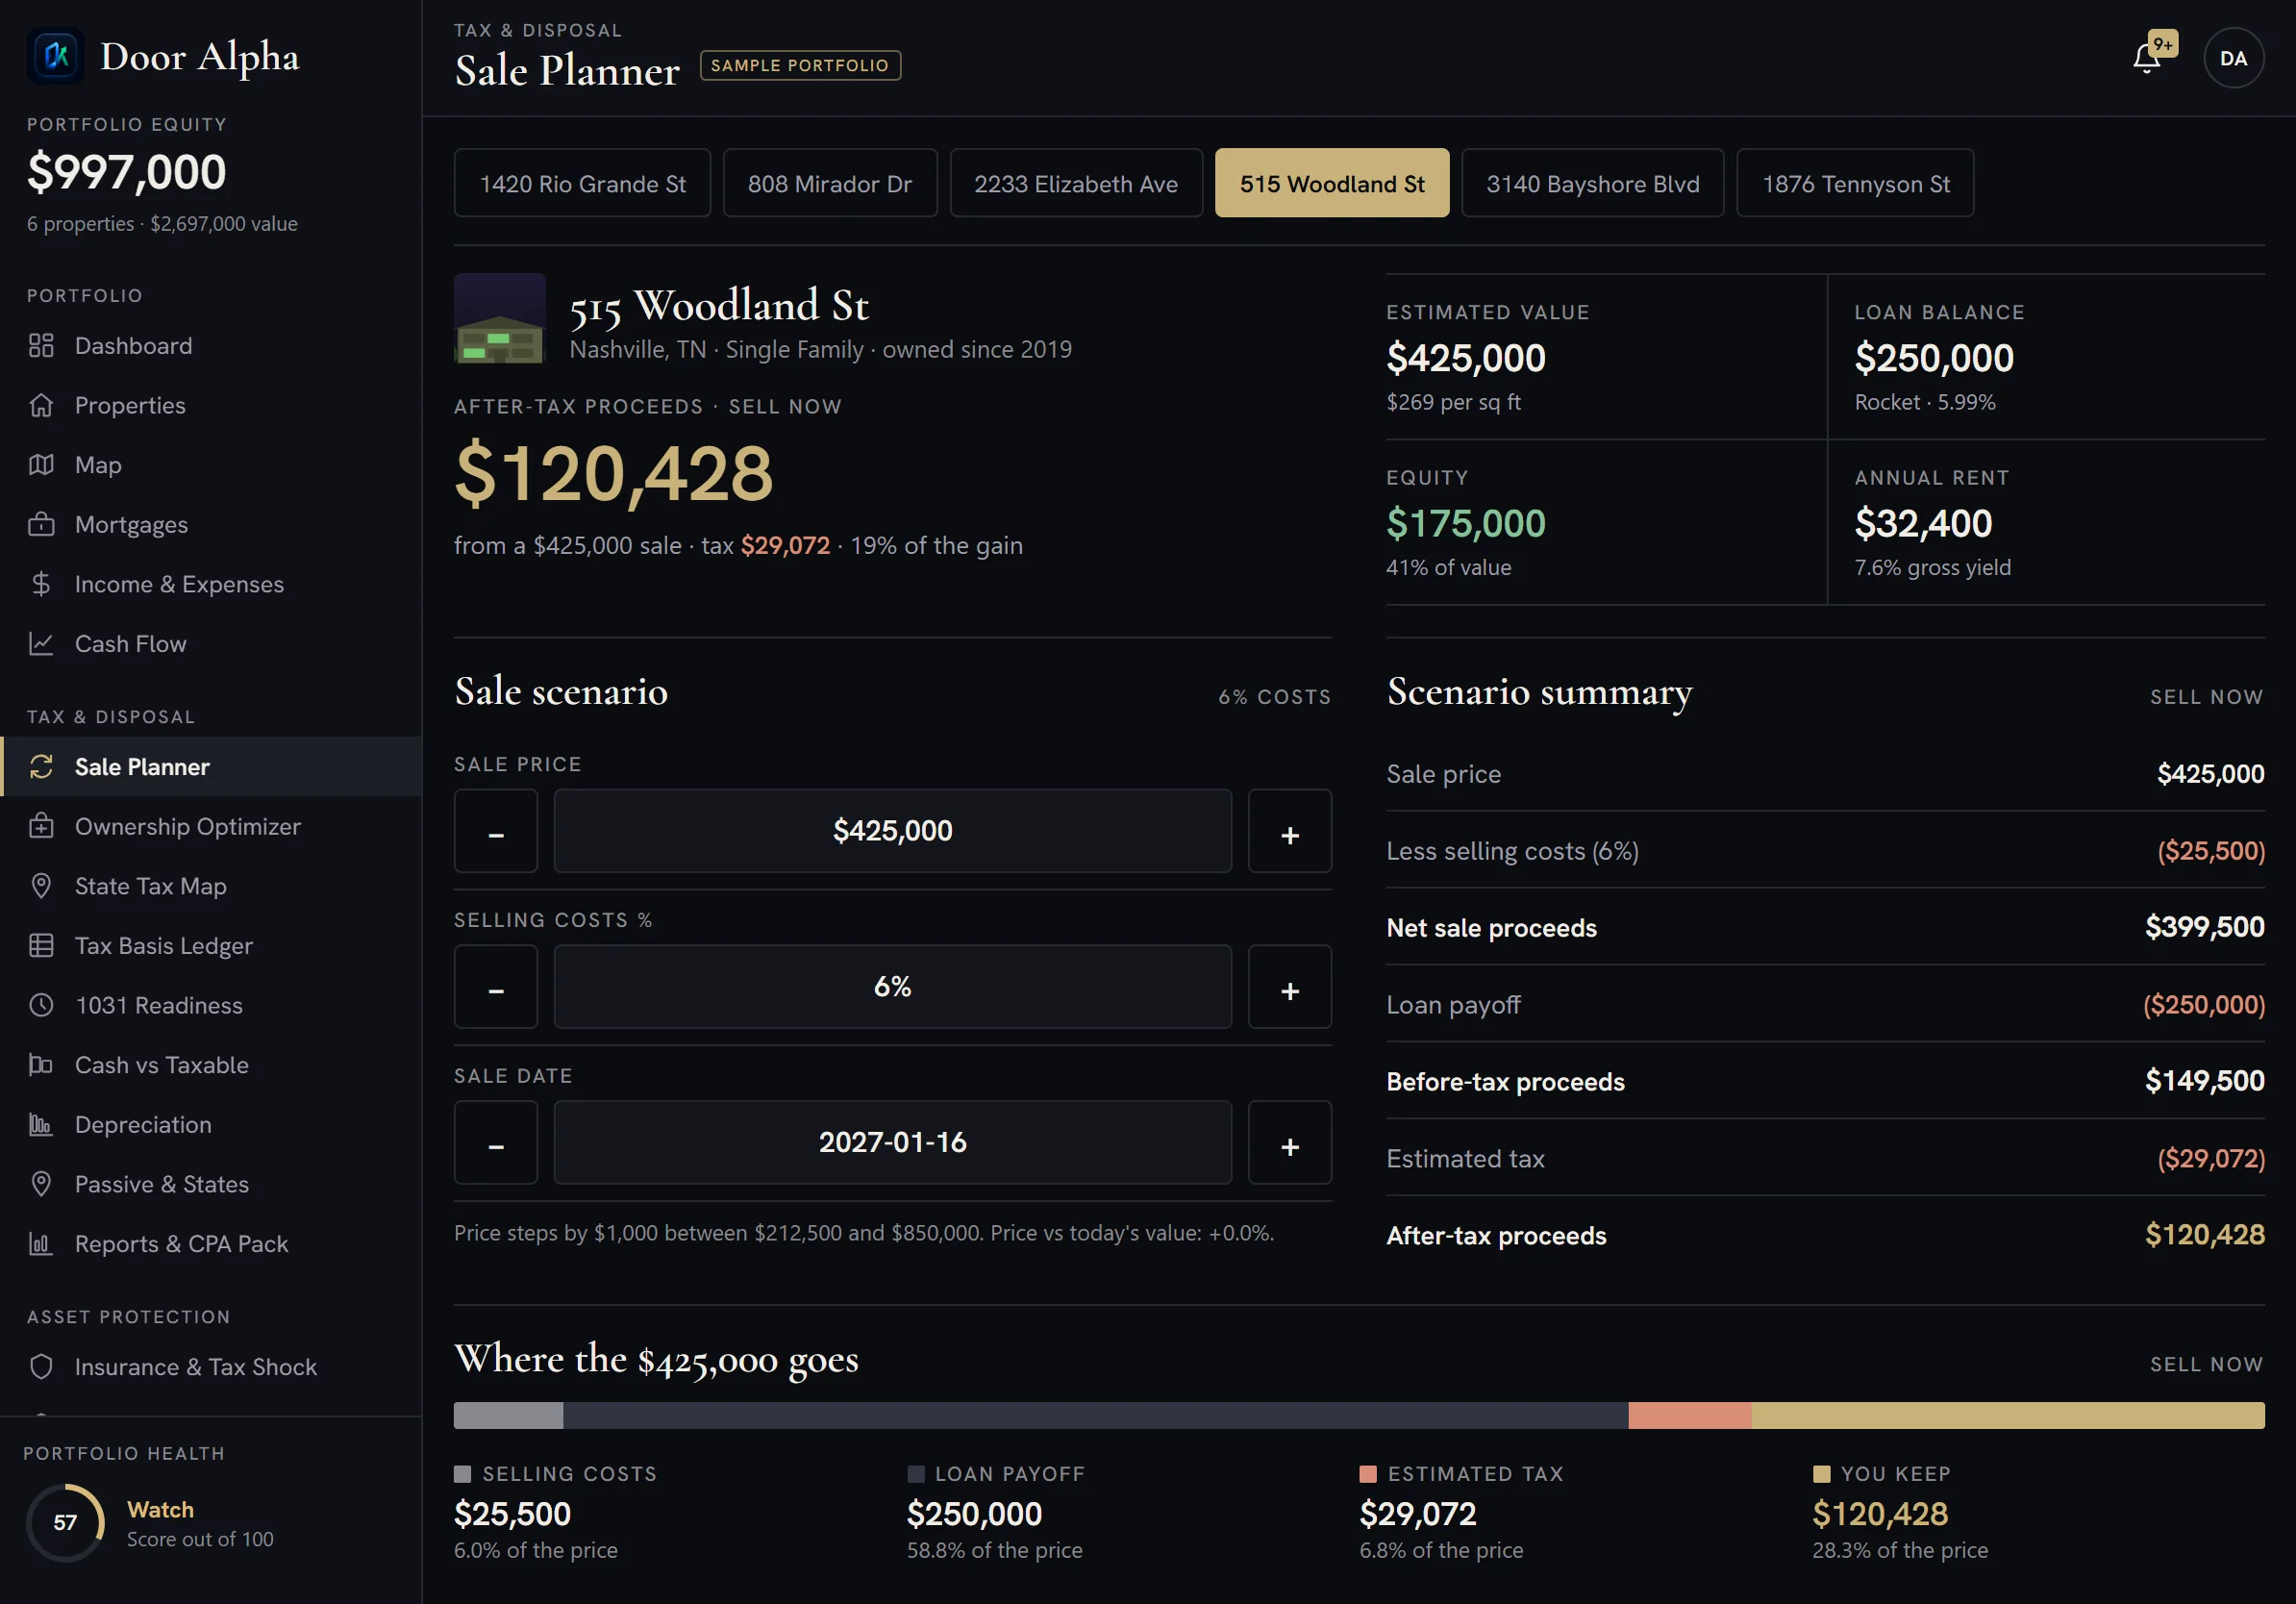
Task: Open the Map page icon
Action: (x=41, y=465)
